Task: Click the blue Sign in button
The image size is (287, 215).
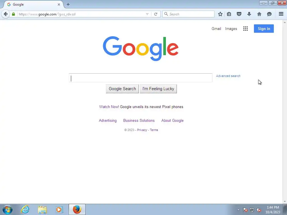Action: click(x=264, y=29)
